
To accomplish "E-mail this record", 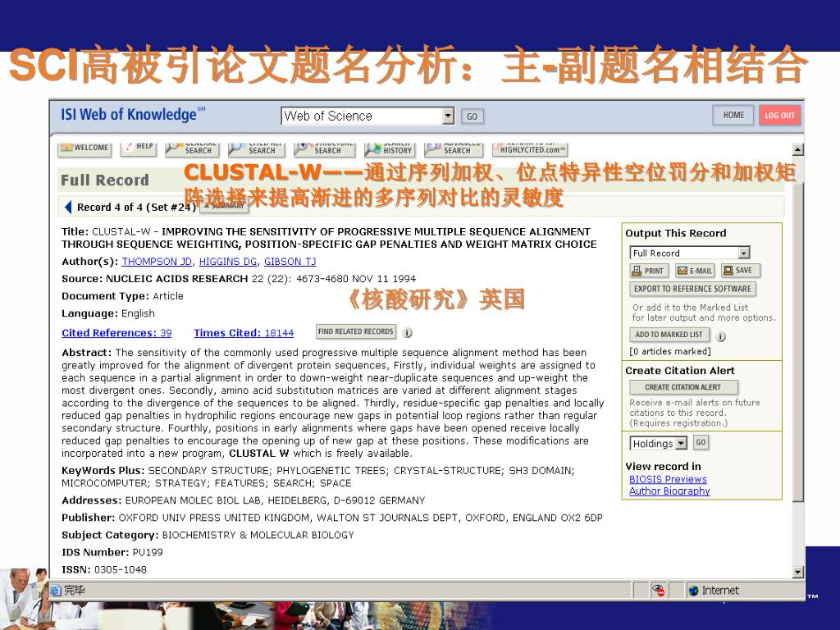I will point(694,271).
